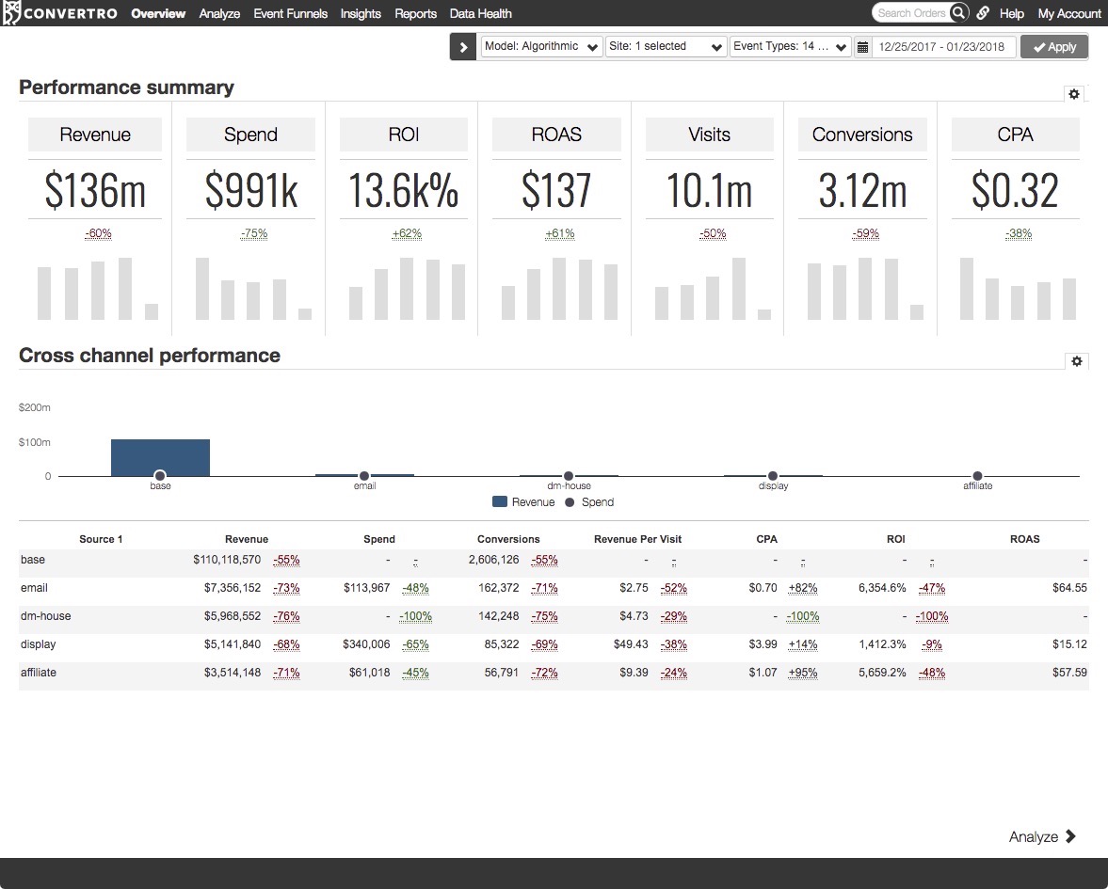Toggle the Spend legend marker
1108x889 pixels.
(x=570, y=502)
